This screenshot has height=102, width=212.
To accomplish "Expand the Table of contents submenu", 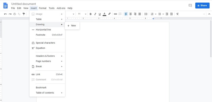I will [x=47, y=93].
